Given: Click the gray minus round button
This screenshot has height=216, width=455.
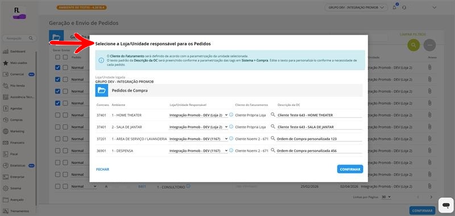Looking at the screenshot, I should 430,45.
